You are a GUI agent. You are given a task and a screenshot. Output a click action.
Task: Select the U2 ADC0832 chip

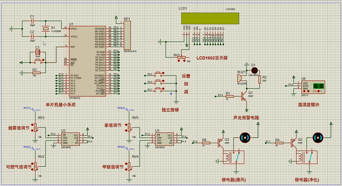point(71,139)
